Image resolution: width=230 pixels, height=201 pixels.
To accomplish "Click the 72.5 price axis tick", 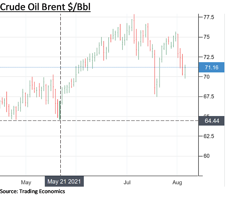I will (209, 57).
